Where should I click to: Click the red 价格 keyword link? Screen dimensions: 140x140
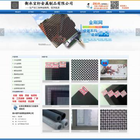15,96
